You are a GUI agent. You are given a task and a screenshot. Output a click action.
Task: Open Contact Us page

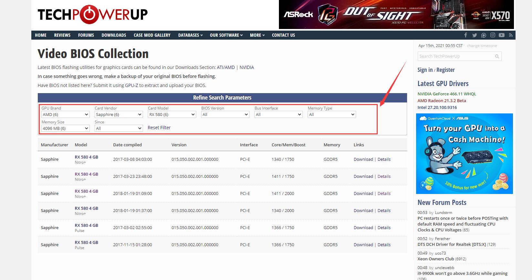(283, 35)
